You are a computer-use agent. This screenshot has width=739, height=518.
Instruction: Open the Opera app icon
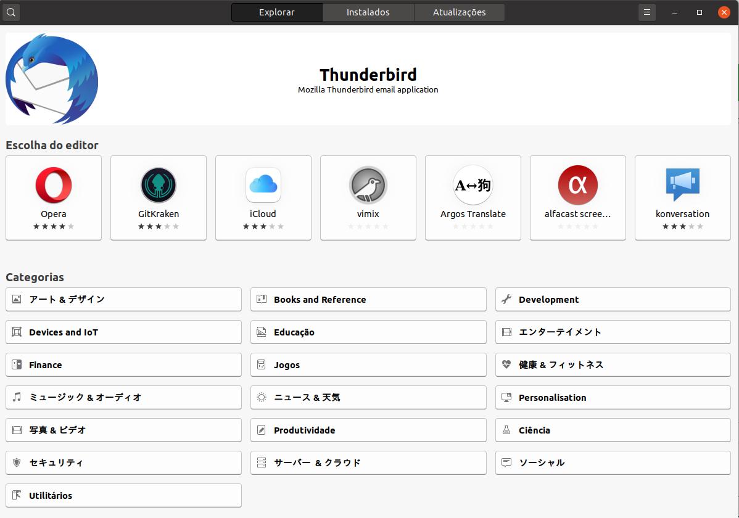click(x=54, y=185)
